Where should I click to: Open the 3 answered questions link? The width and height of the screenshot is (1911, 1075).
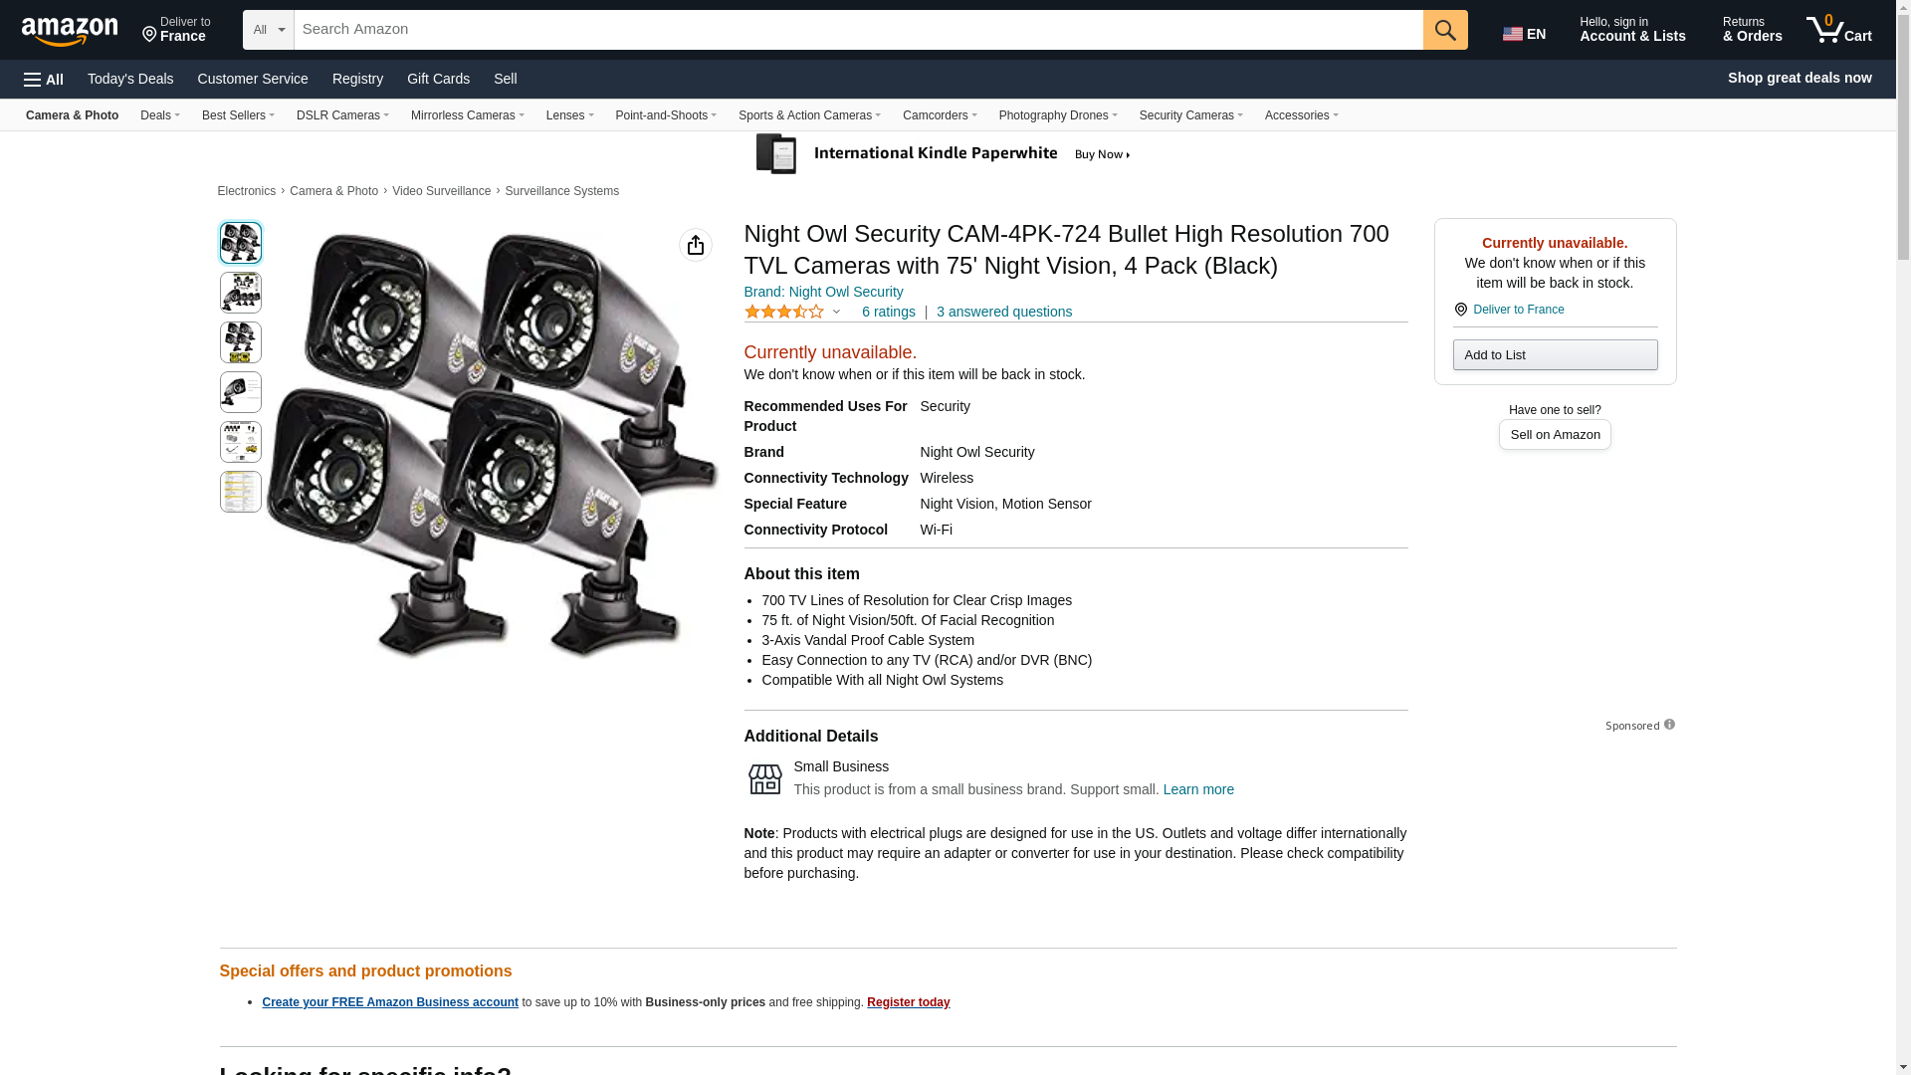point(1003,312)
